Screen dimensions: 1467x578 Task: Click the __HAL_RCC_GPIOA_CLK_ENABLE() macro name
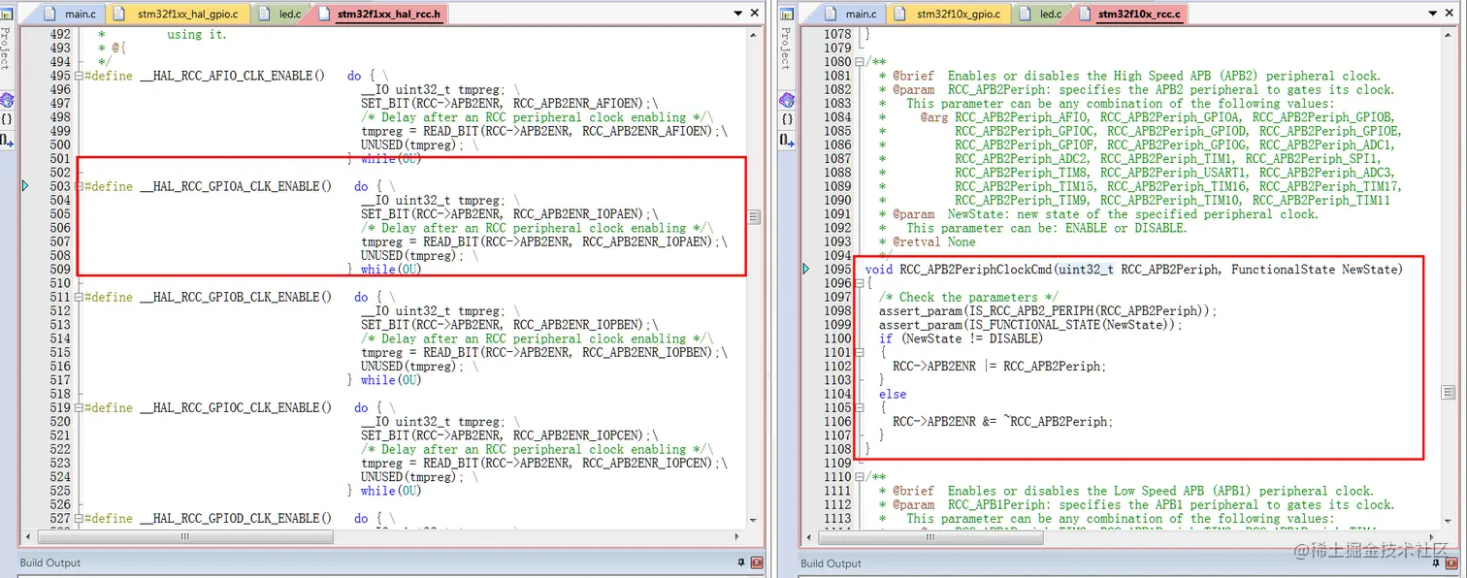point(236,186)
